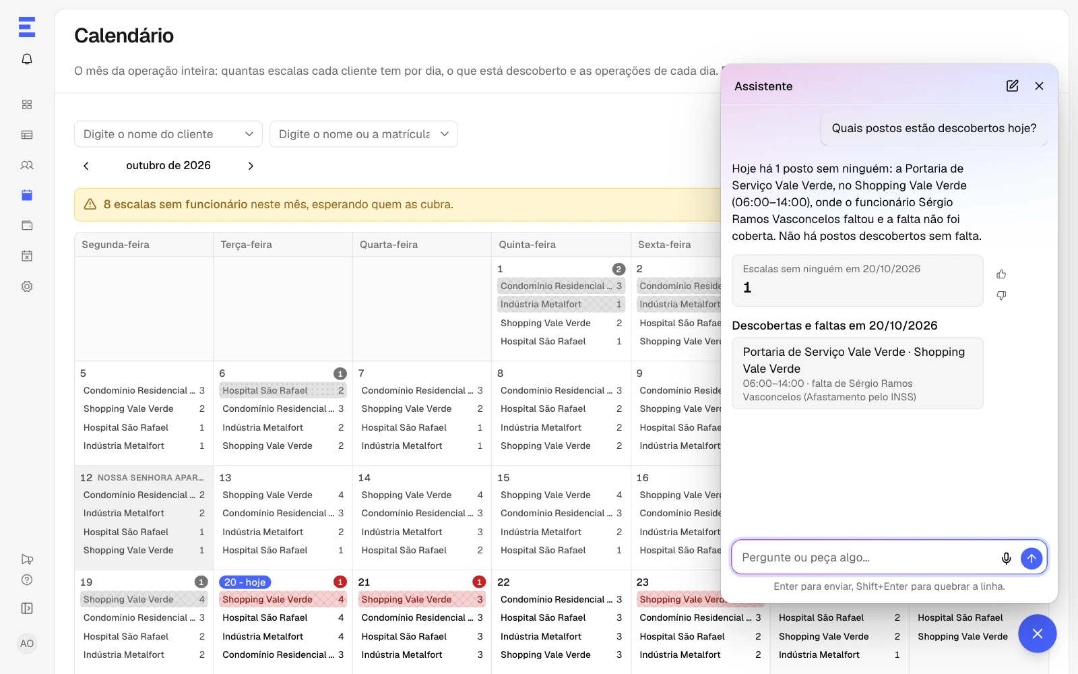1078x674 pixels.
Task: Give thumbs up to assistant answer
Action: click(x=1001, y=274)
